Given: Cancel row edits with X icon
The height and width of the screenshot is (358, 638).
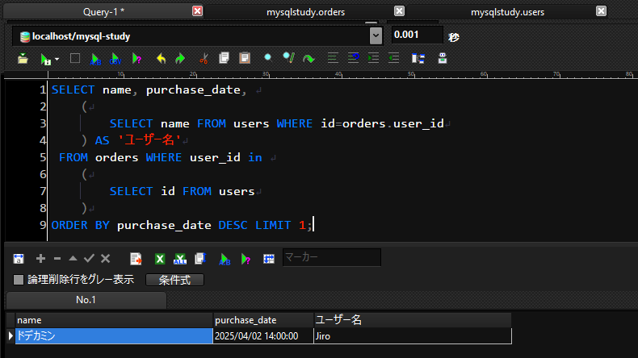Looking at the screenshot, I should tap(105, 258).
